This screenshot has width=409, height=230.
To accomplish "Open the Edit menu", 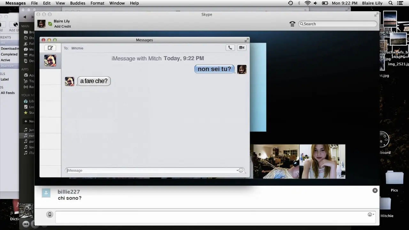I will pos(47,3).
